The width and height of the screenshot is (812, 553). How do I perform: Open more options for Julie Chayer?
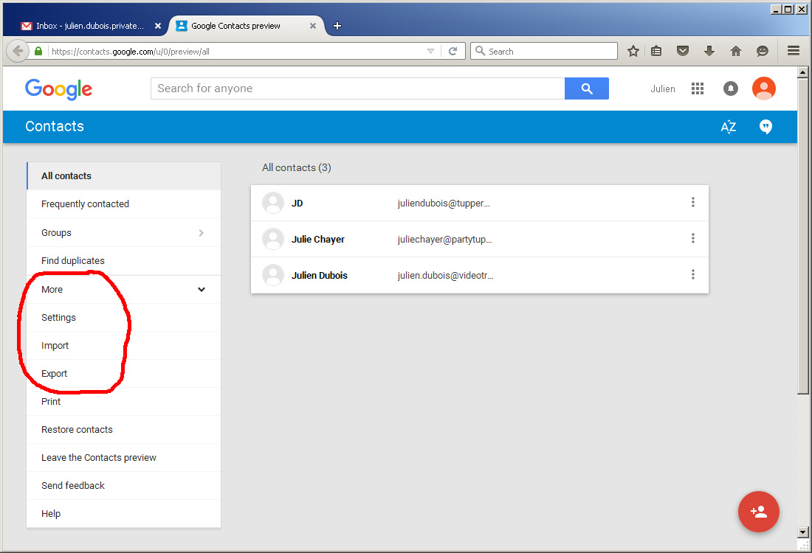pyautogui.click(x=692, y=238)
